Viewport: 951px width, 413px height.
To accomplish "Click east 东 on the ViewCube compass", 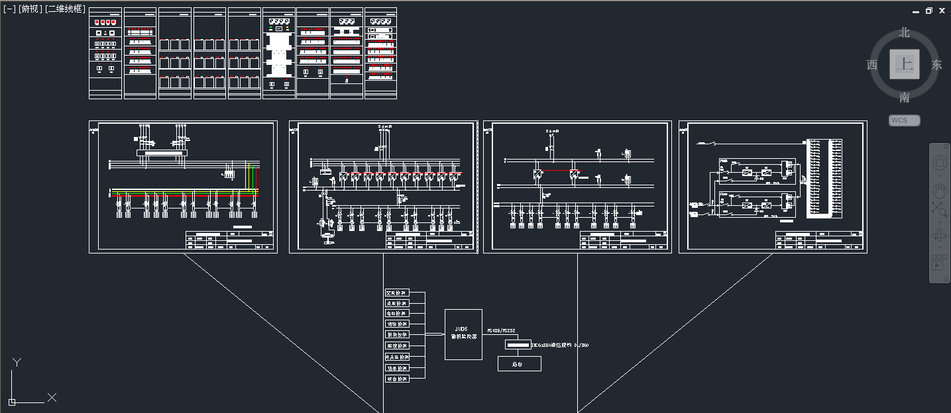I will coord(936,65).
